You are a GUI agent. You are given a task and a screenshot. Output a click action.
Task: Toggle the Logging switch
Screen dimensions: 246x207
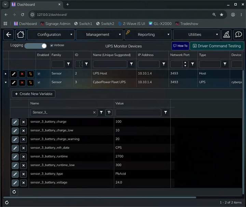[36, 46]
